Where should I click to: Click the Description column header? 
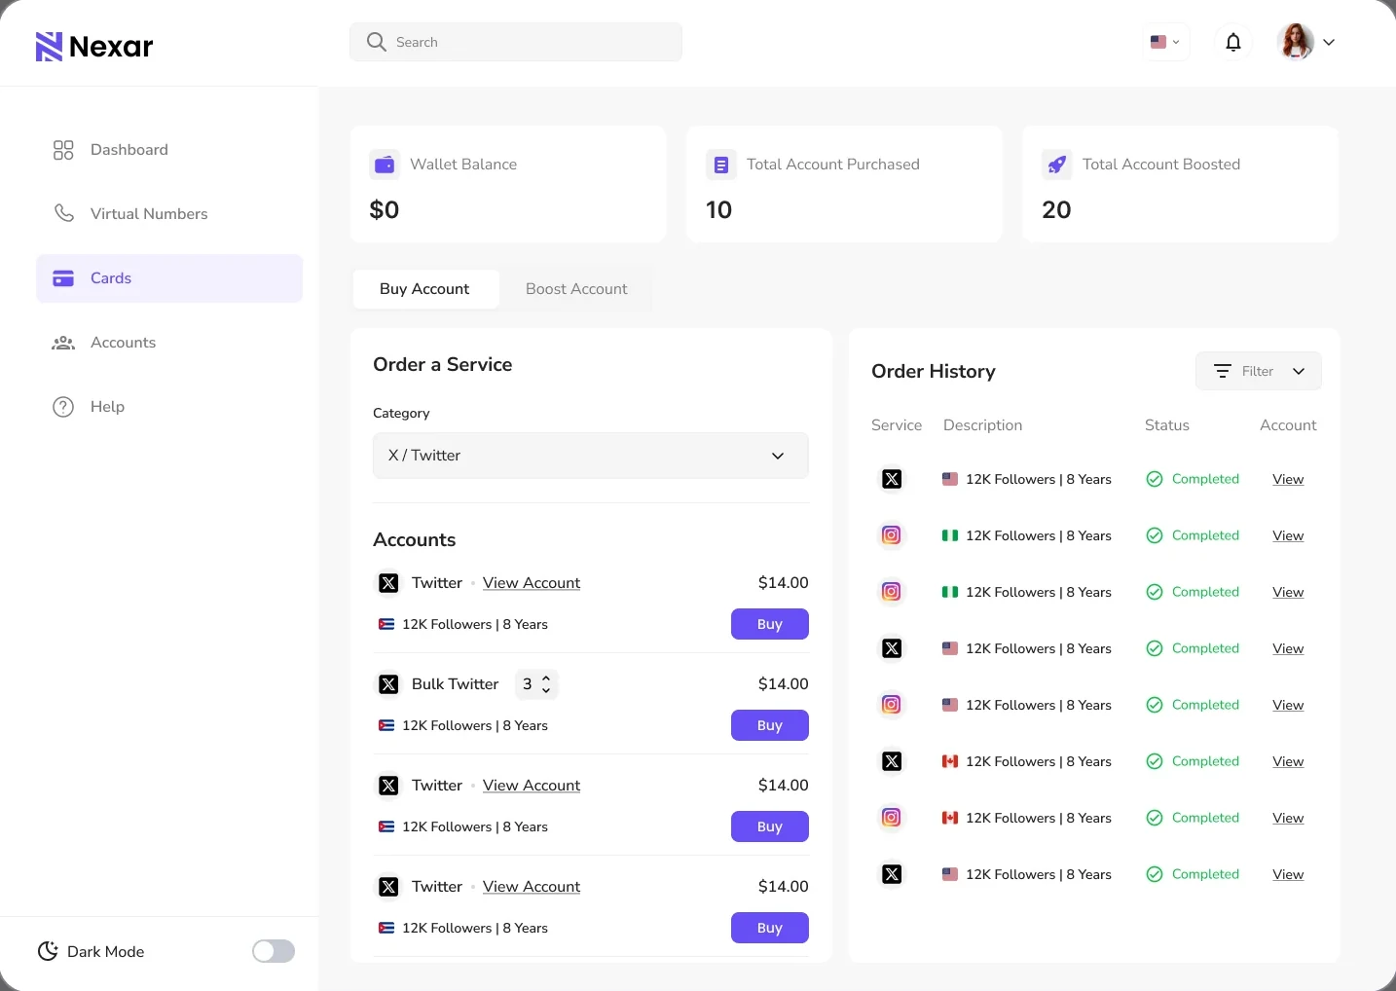tap(983, 425)
